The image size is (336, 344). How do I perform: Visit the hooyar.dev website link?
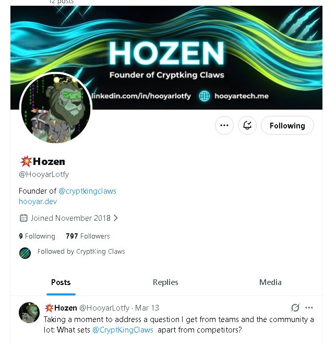point(38,201)
